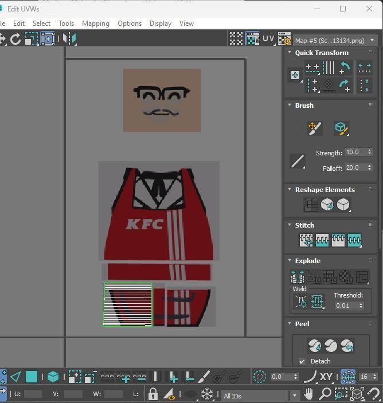The height and width of the screenshot is (403, 383).
Task: Collapse the Brush rollout
Action: (x=290, y=105)
